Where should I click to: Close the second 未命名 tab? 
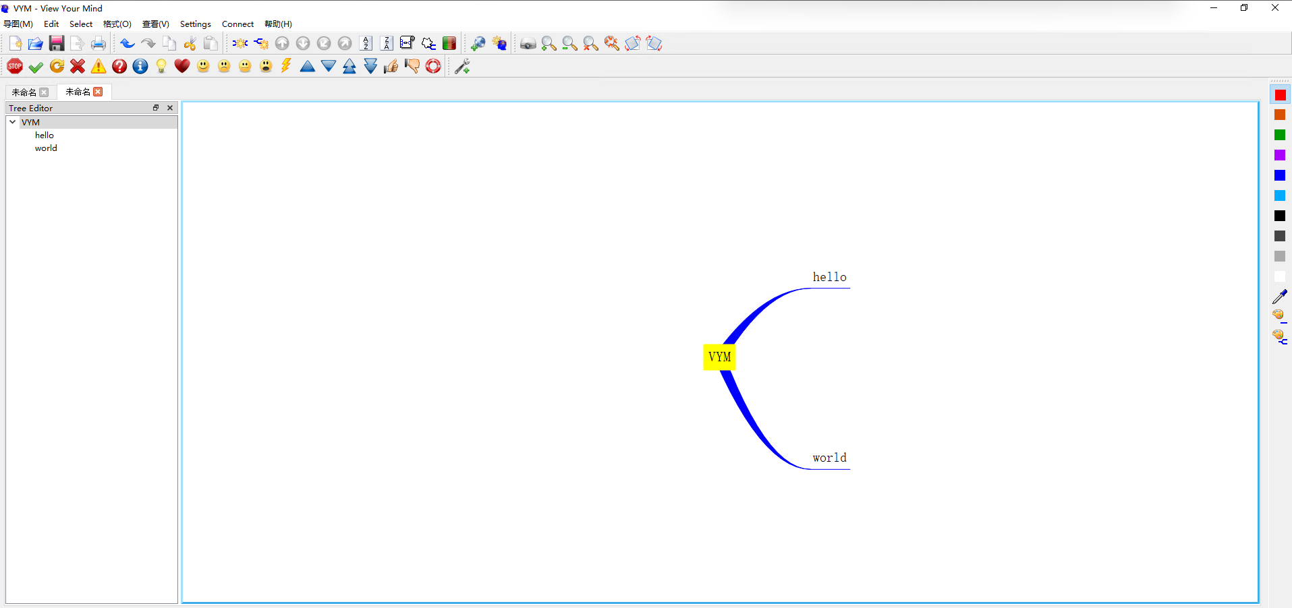(99, 92)
